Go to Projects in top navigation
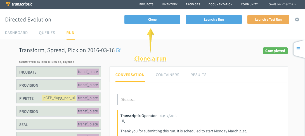Viewport: 305px width, 136px height. [146, 4]
